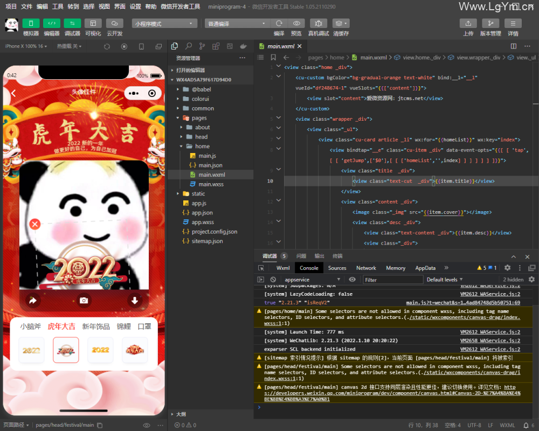This screenshot has width=539, height=431.
Task: Open the clear cache (清缓存) layers button
Action: coord(341,23)
